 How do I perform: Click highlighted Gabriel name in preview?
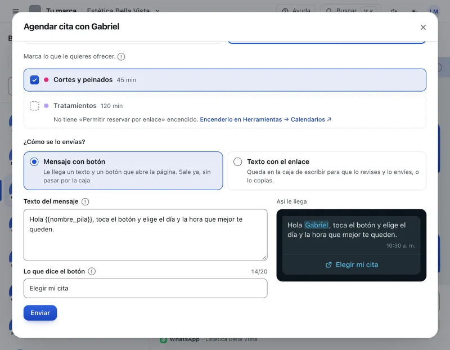[316, 225]
